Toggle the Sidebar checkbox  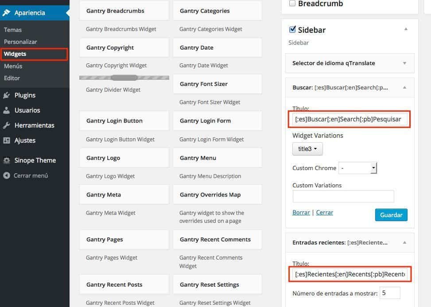pyautogui.click(x=292, y=29)
